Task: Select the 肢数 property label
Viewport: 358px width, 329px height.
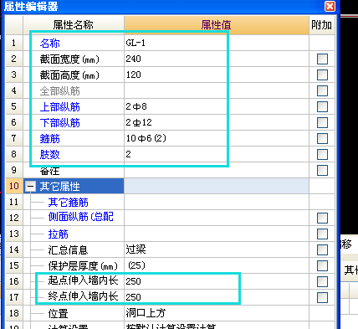Action: 49,155
